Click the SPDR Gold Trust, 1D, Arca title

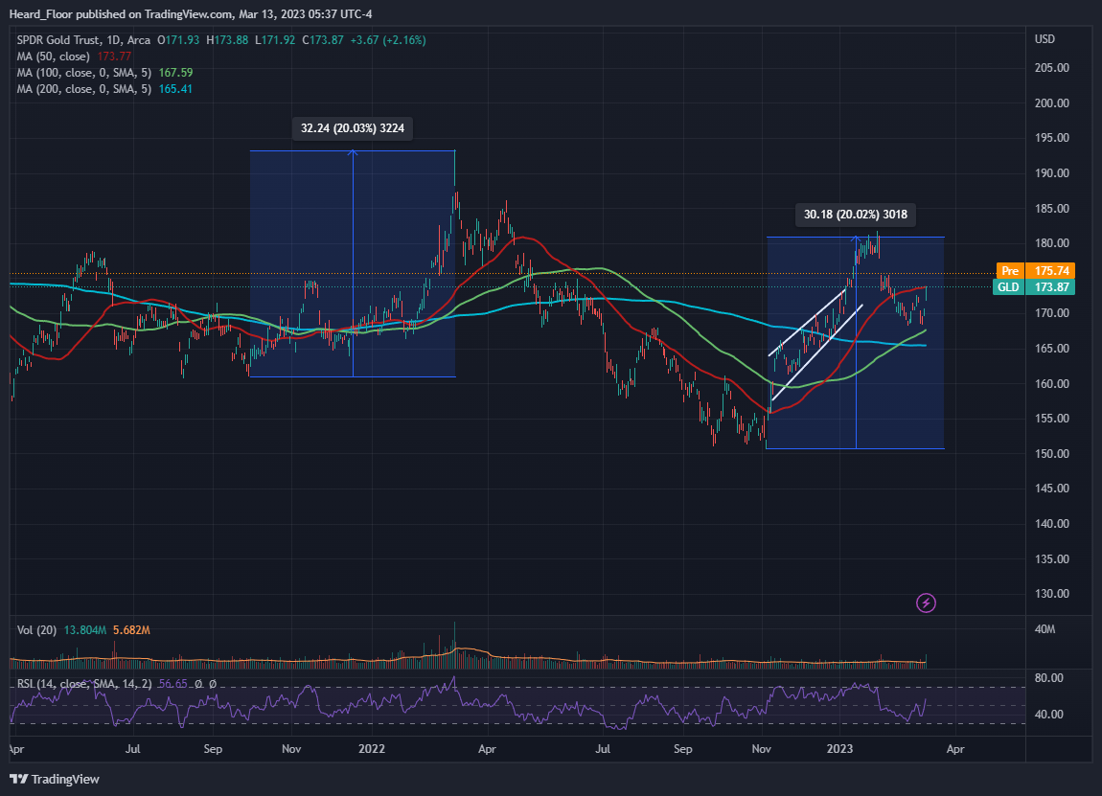(83, 40)
